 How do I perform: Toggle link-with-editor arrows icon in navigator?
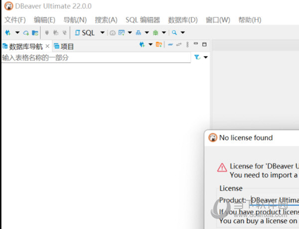coord(179,45)
